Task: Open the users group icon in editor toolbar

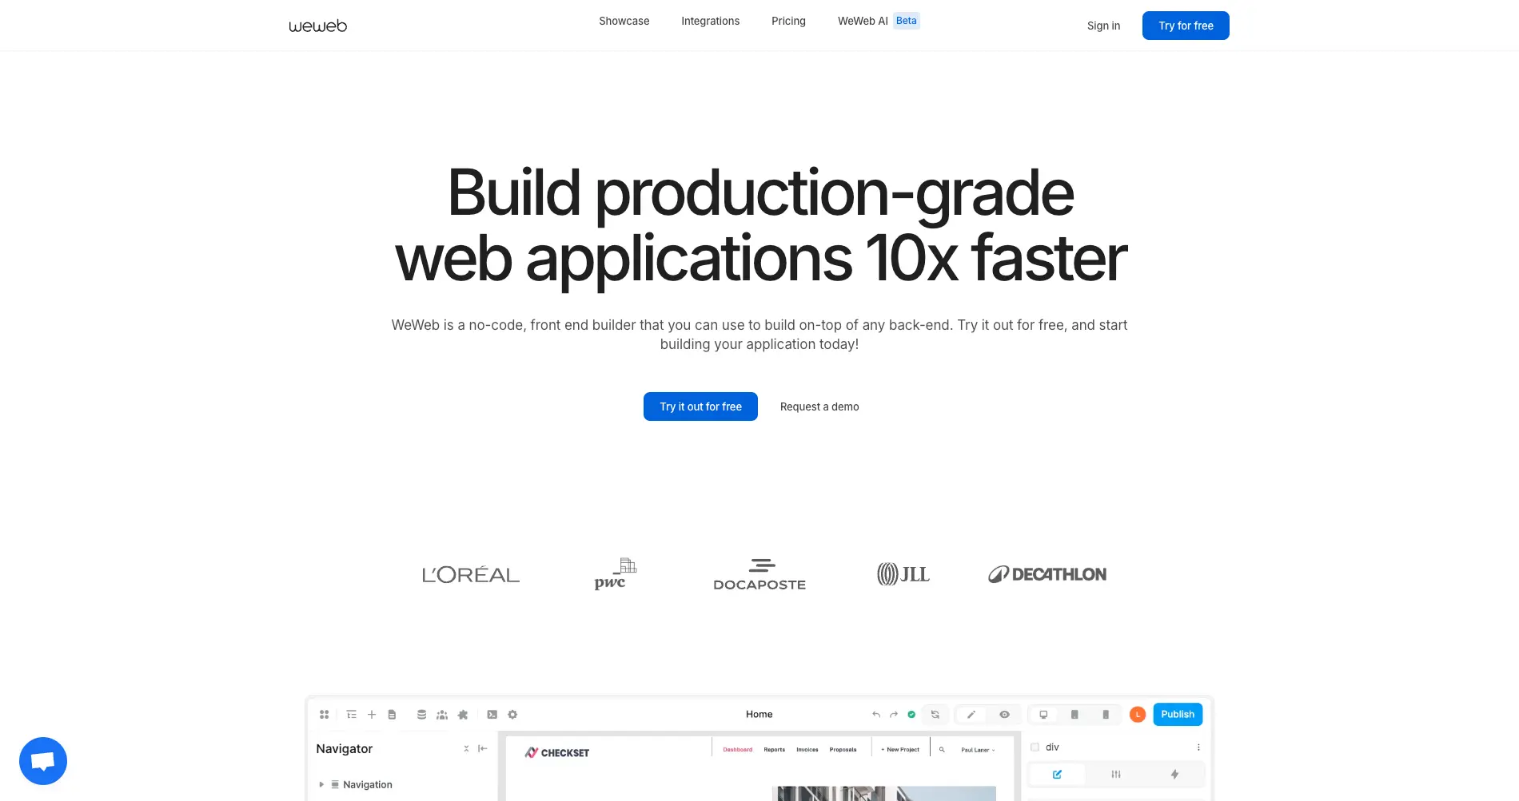Action: (x=442, y=715)
